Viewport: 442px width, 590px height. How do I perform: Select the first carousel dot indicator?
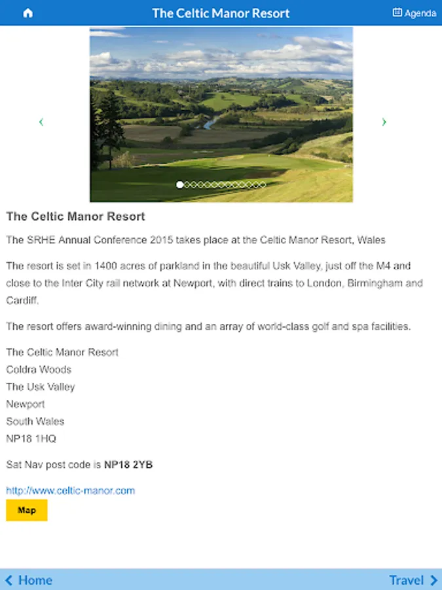(180, 185)
